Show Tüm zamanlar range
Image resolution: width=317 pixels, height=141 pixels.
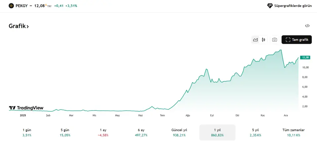[293, 132]
